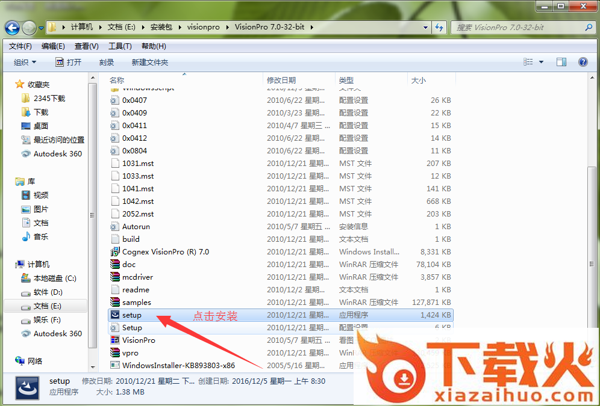
Task: Open the 查看(V) menu
Action: point(87,46)
